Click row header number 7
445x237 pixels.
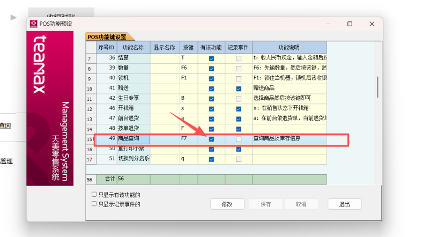[91, 58]
